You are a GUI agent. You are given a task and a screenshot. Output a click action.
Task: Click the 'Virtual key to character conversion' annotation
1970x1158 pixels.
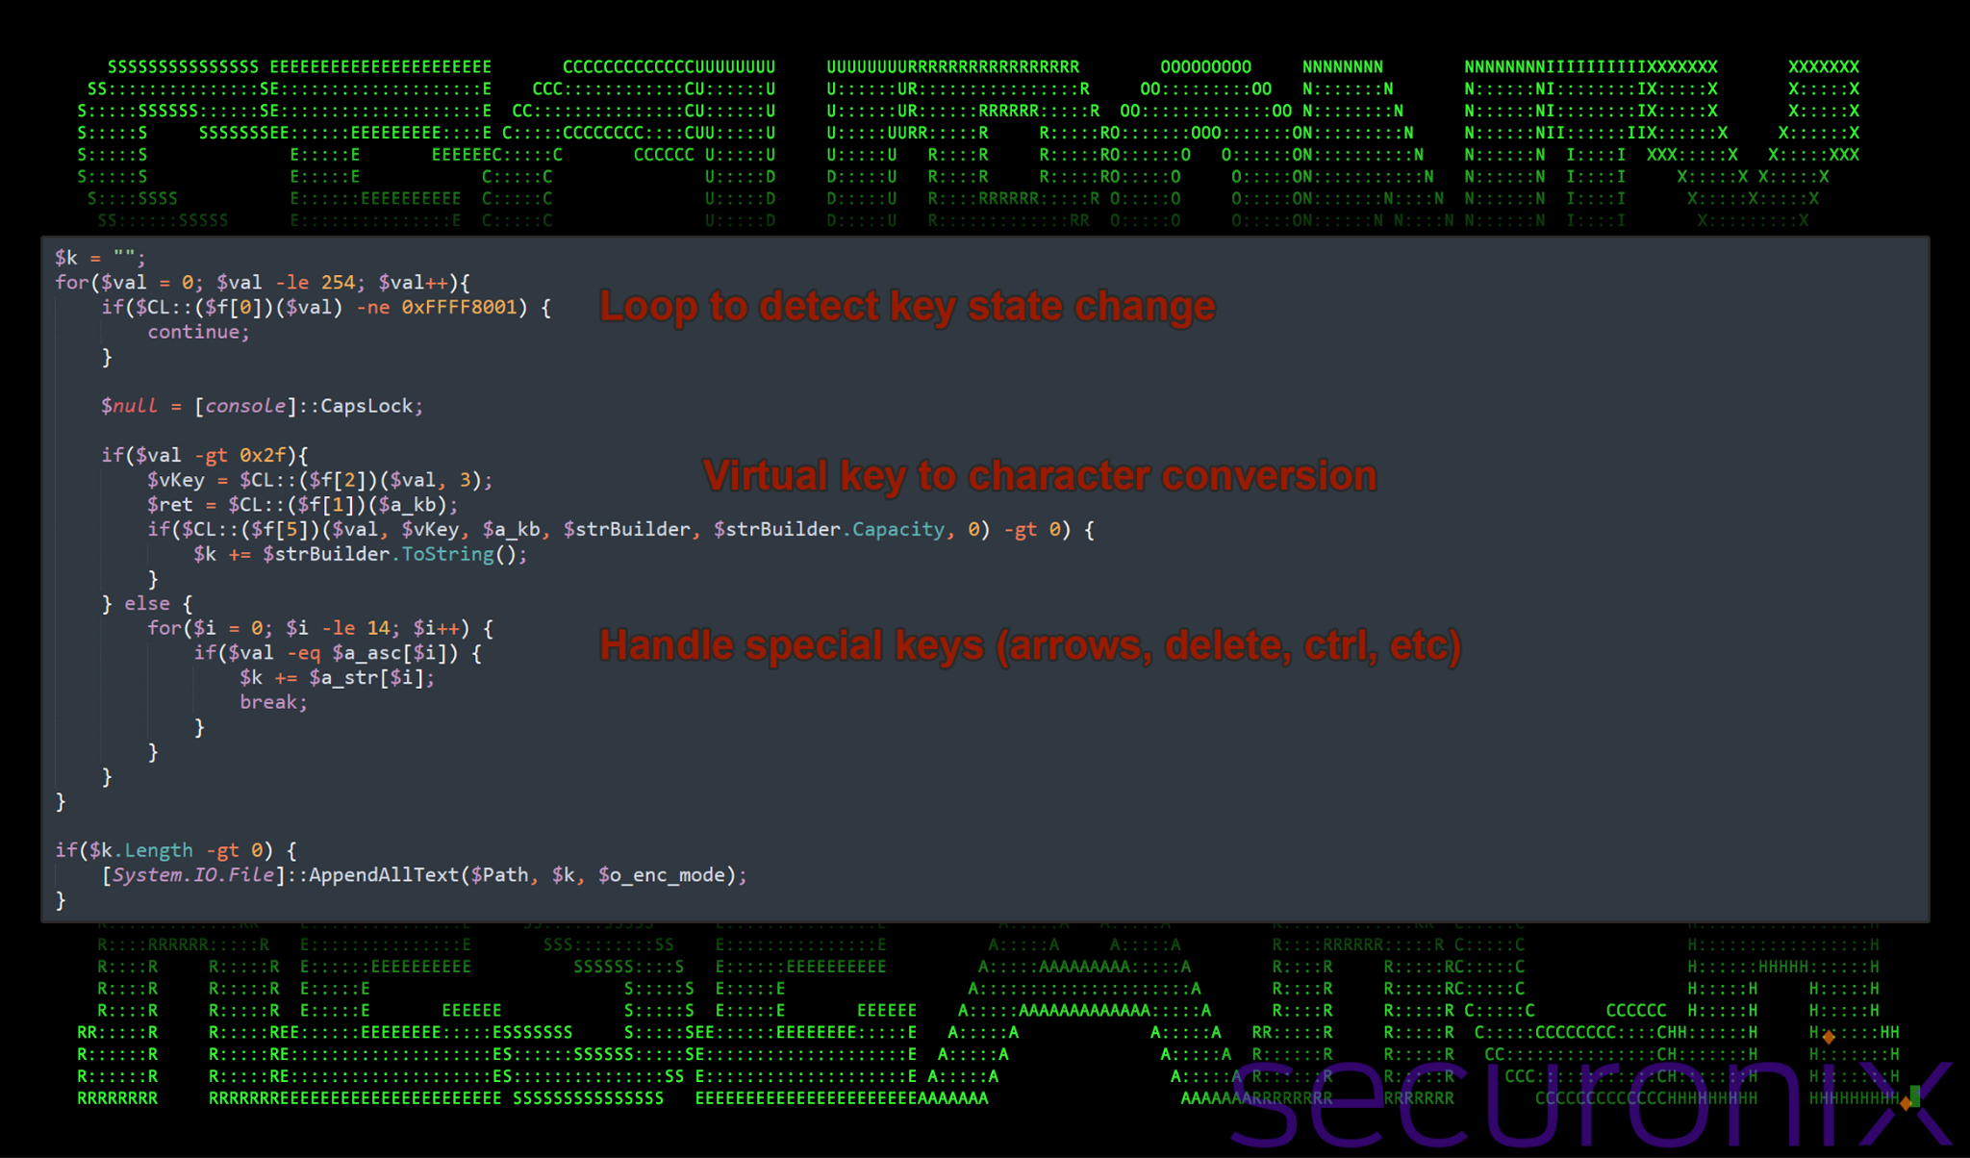pyautogui.click(x=1040, y=476)
